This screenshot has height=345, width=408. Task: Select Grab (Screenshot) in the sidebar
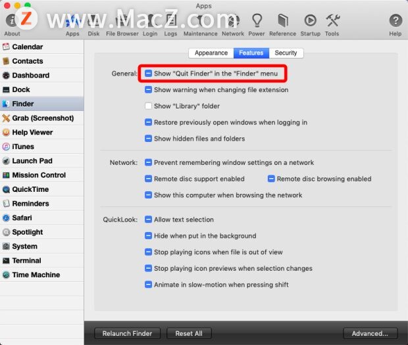point(42,118)
